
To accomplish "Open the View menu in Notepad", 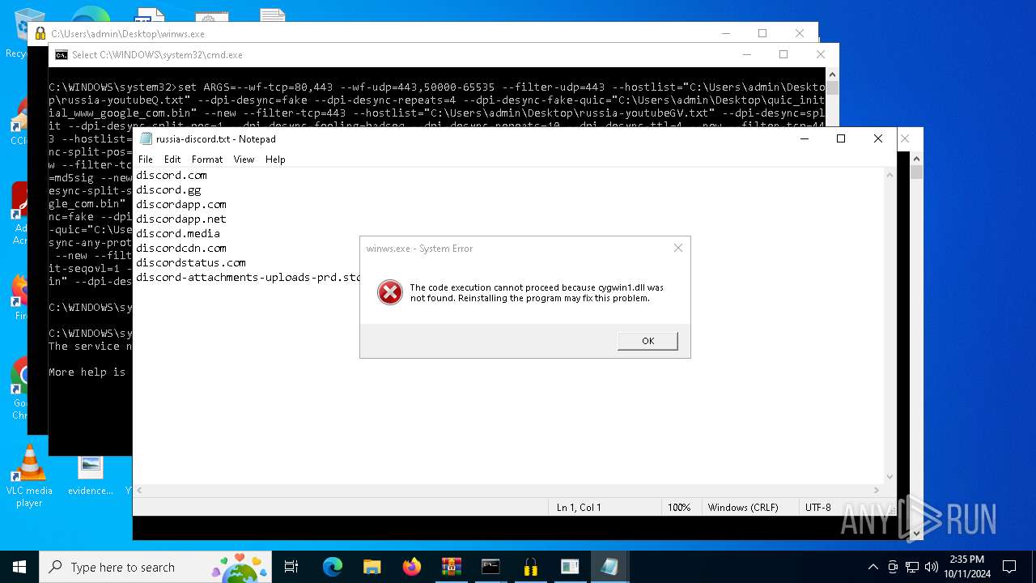I will tap(244, 160).
